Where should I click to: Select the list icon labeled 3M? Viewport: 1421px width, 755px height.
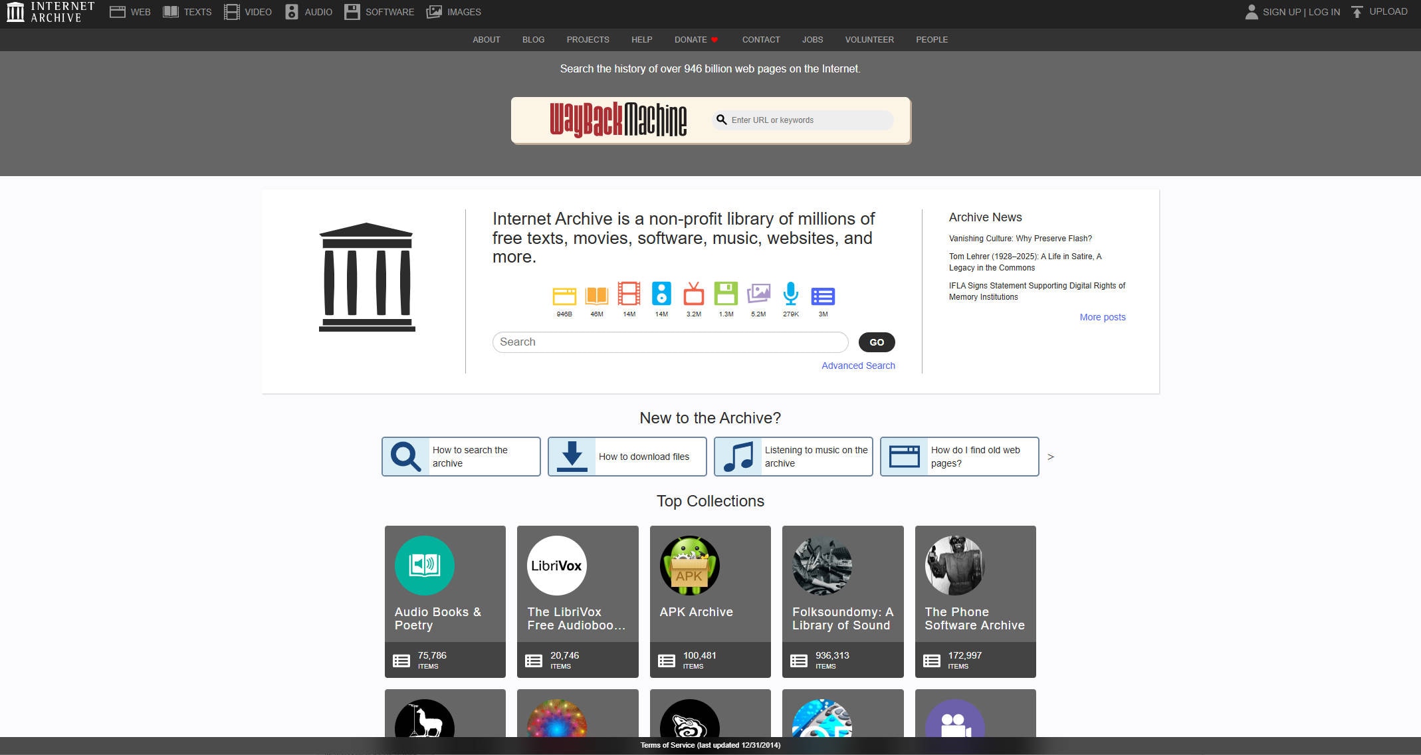pos(823,296)
